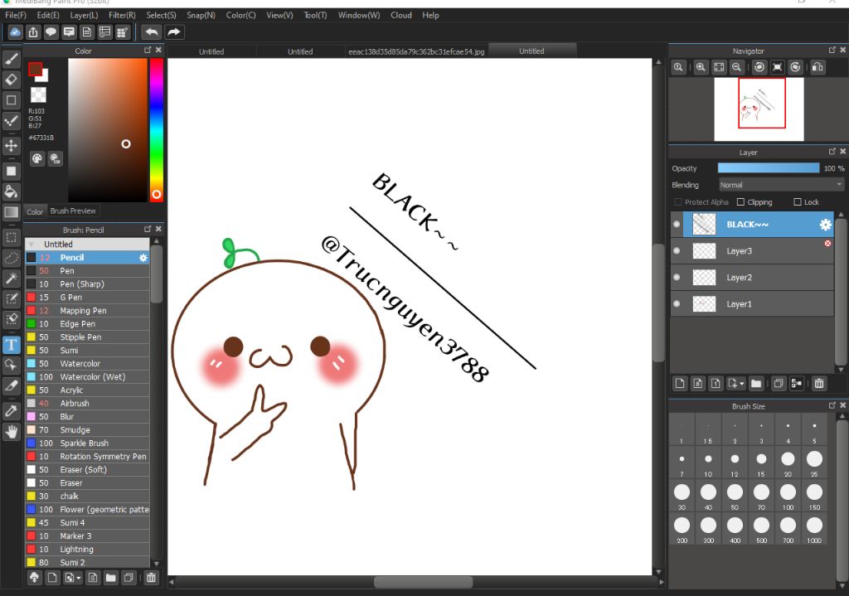
Task: Zoom out using Navigator magnifier minus
Action: pyautogui.click(x=736, y=67)
